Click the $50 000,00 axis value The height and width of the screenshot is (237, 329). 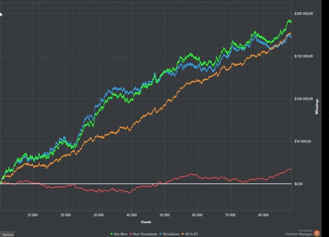[x=303, y=141]
